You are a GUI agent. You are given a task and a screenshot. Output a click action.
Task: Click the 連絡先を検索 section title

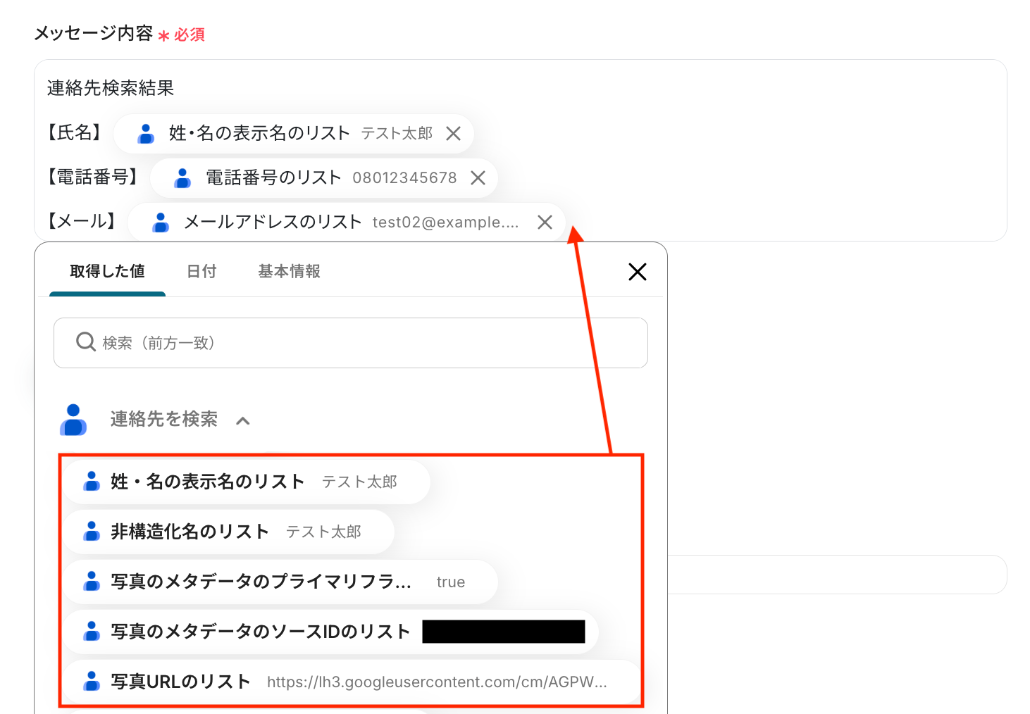pyautogui.click(x=164, y=420)
